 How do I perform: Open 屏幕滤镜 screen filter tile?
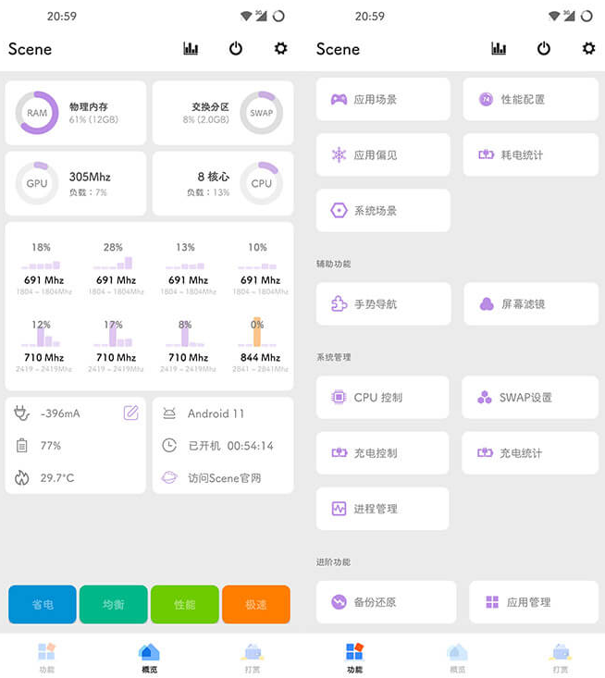[x=530, y=303]
